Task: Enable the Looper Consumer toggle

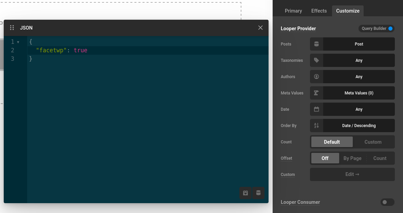Action: (x=387, y=202)
